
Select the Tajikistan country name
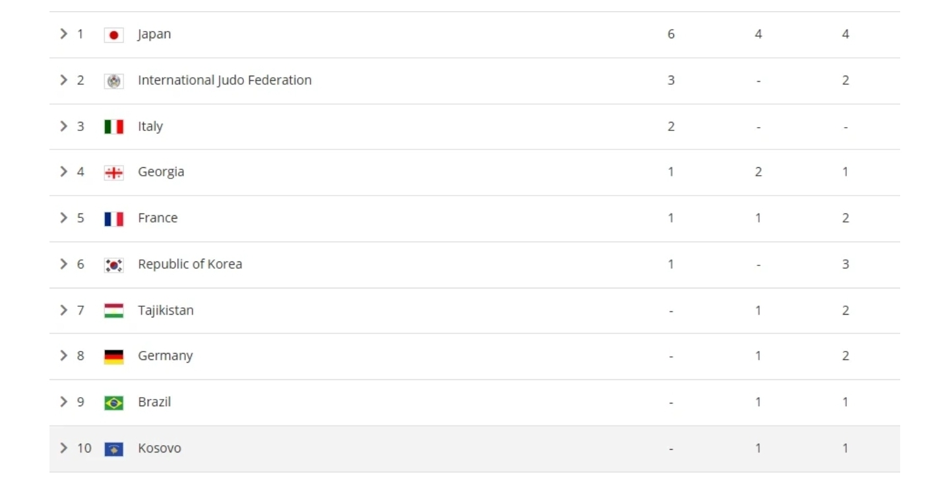[166, 310]
